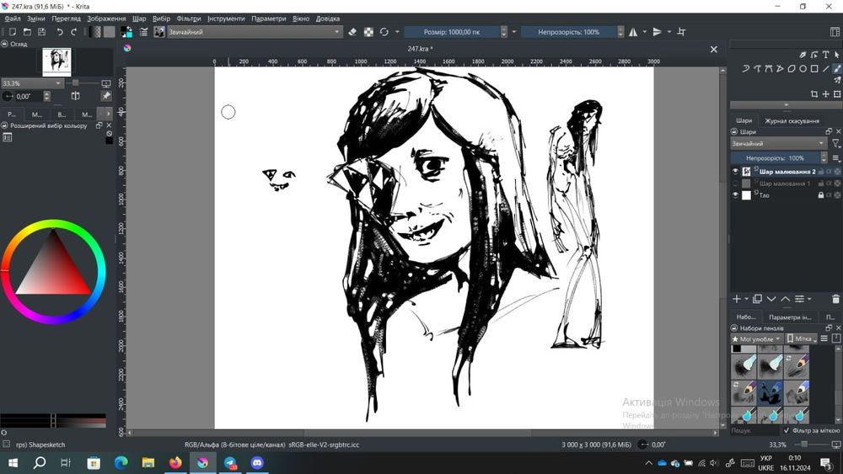This screenshot has width=843, height=474.
Task: Duplicate the current layer
Action: tap(758, 299)
